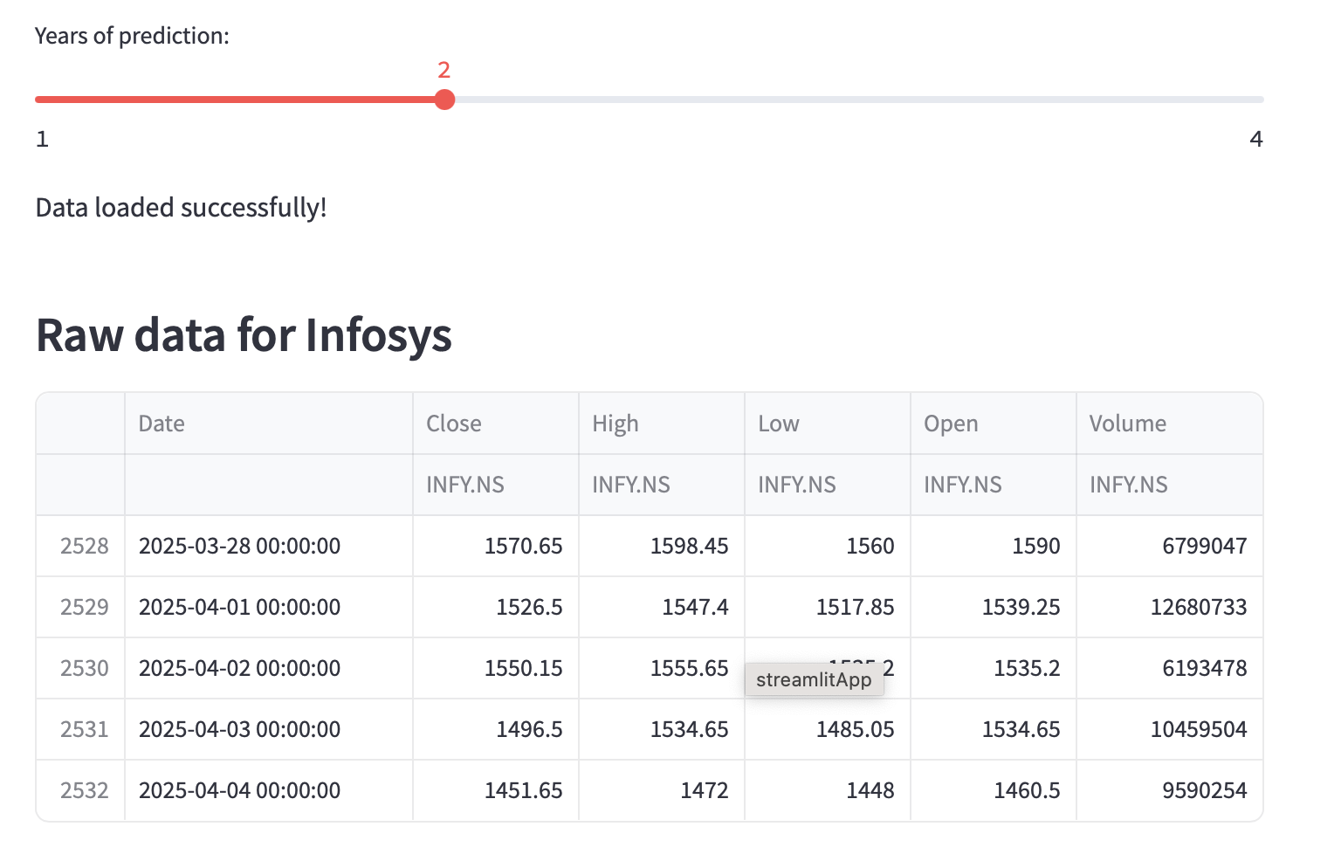Select row index 2528
This screenshot has width=1341, height=854.
84,546
